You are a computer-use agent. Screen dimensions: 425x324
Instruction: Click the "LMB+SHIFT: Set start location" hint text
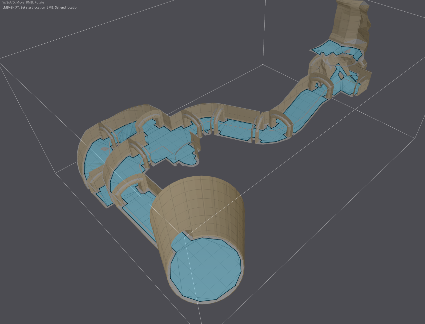pyautogui.click(x=24, y=8)
